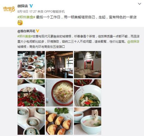Click the smiling emoji under the post text
This screenshot has width=144, height=136.
click(x=20, y=23)
